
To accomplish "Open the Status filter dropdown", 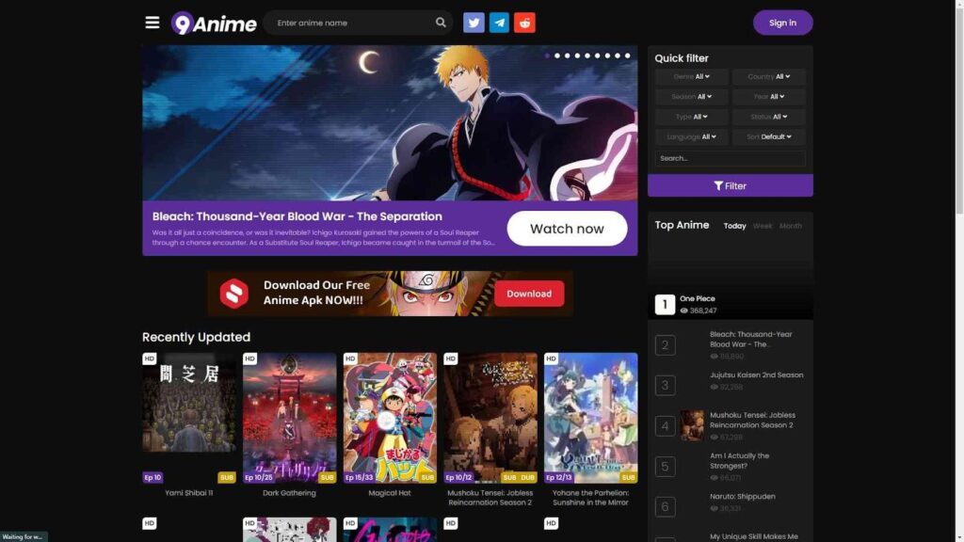I will 768,116.
